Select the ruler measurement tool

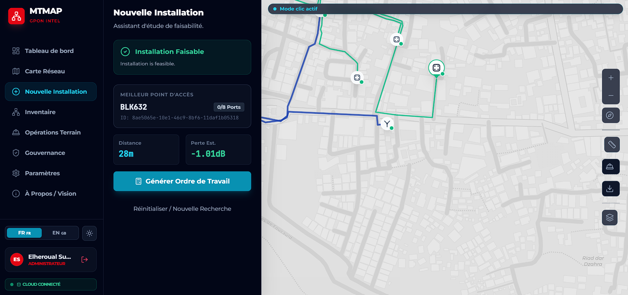[612, 145]
